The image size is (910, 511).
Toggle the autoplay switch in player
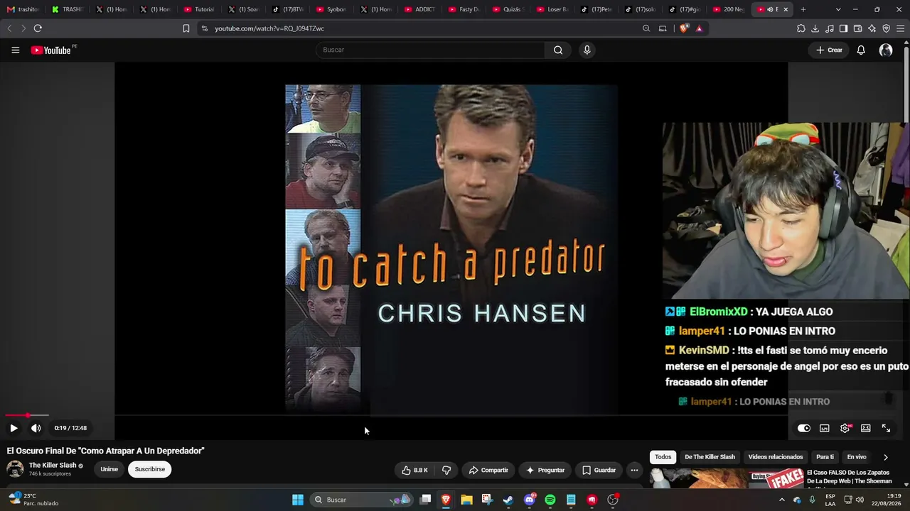click(x=804, y=428)
